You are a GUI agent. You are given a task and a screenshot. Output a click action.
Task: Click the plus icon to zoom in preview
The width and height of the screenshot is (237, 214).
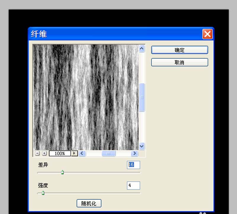tap(44, 153)
